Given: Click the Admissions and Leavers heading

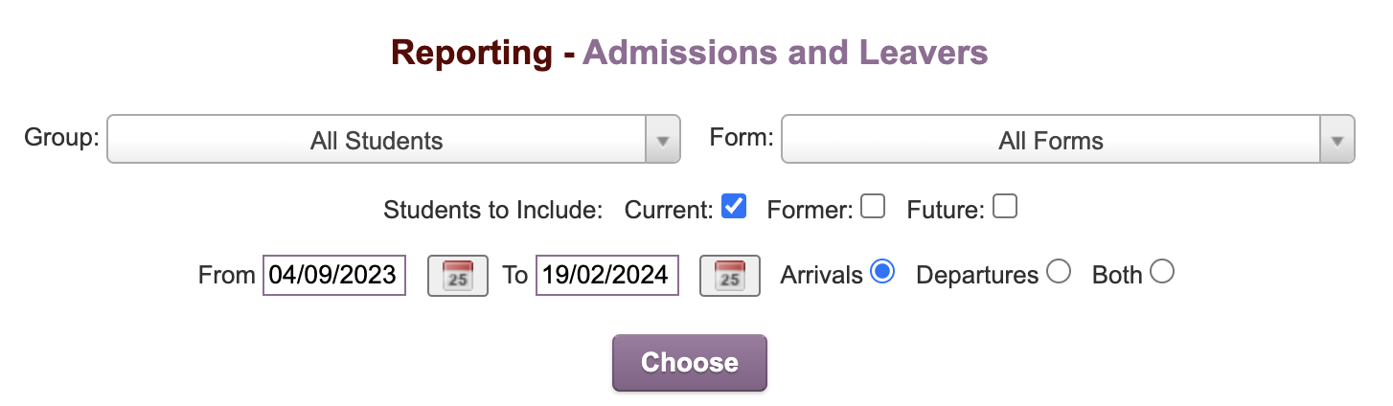Looking at the screenshot, I should [786, 53].
